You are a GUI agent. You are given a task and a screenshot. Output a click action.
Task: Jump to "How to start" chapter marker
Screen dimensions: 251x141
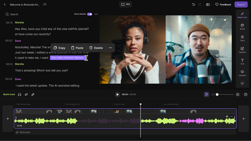(x=119, y=104)
